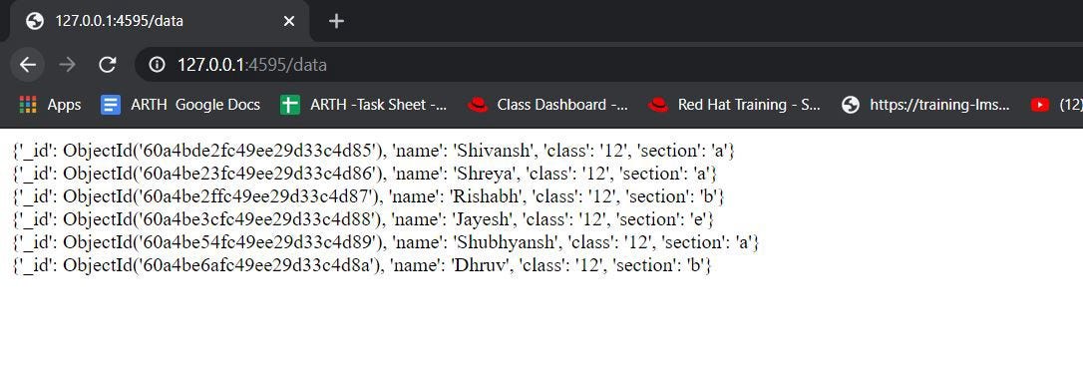Open the YouTube bookmark icon
This screenshot has height=373, width=1083.
[1040, 105]
